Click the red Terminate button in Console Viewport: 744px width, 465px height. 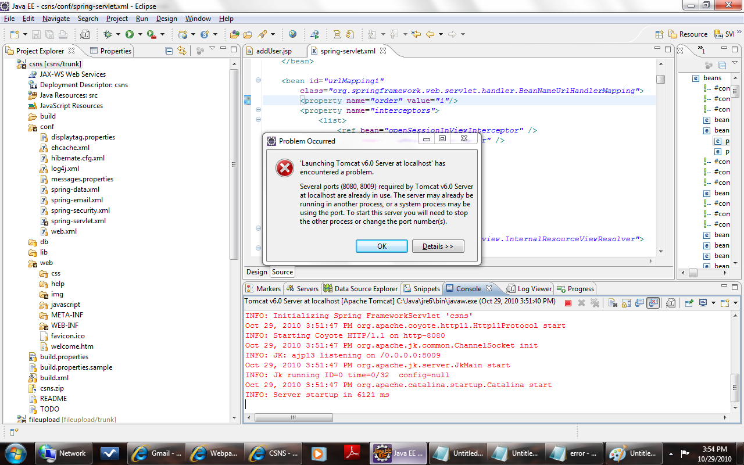point(568,303)
